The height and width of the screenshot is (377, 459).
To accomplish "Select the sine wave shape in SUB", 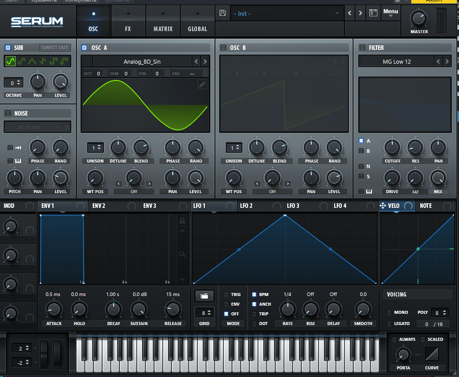I will pyautogui.click(x=11, y=61).
